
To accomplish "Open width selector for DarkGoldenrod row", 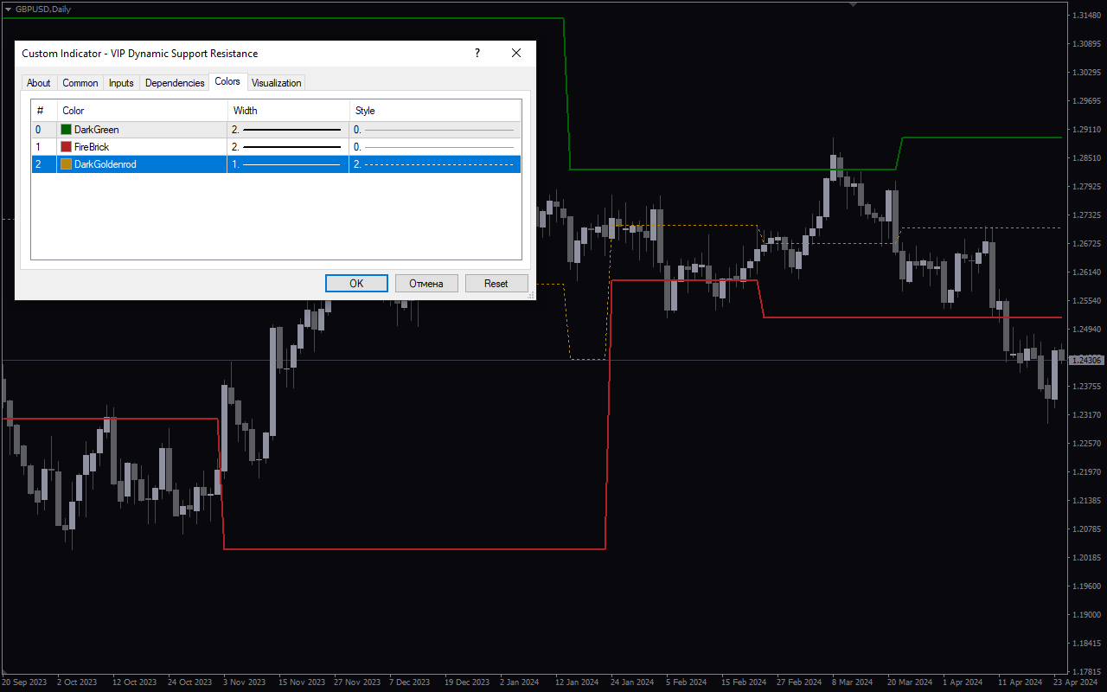I will coord(289,164).
